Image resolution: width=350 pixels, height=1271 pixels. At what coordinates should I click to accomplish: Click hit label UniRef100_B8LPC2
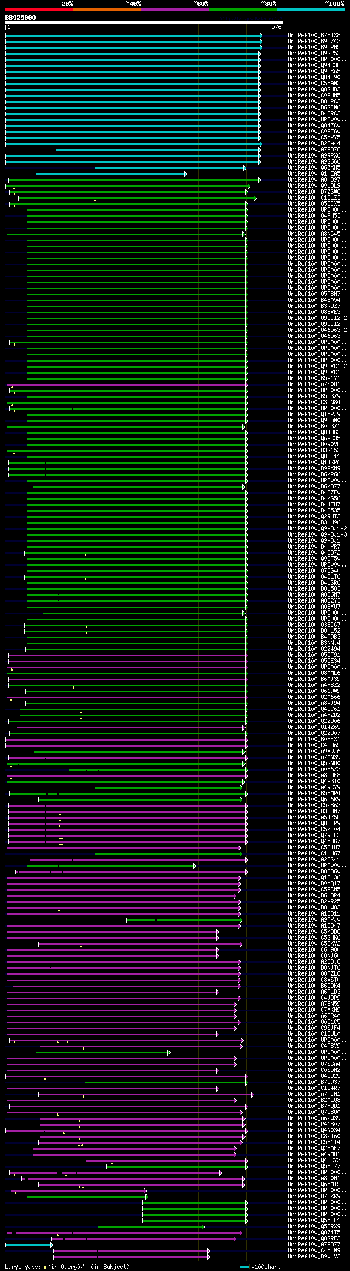coord(314,102)
